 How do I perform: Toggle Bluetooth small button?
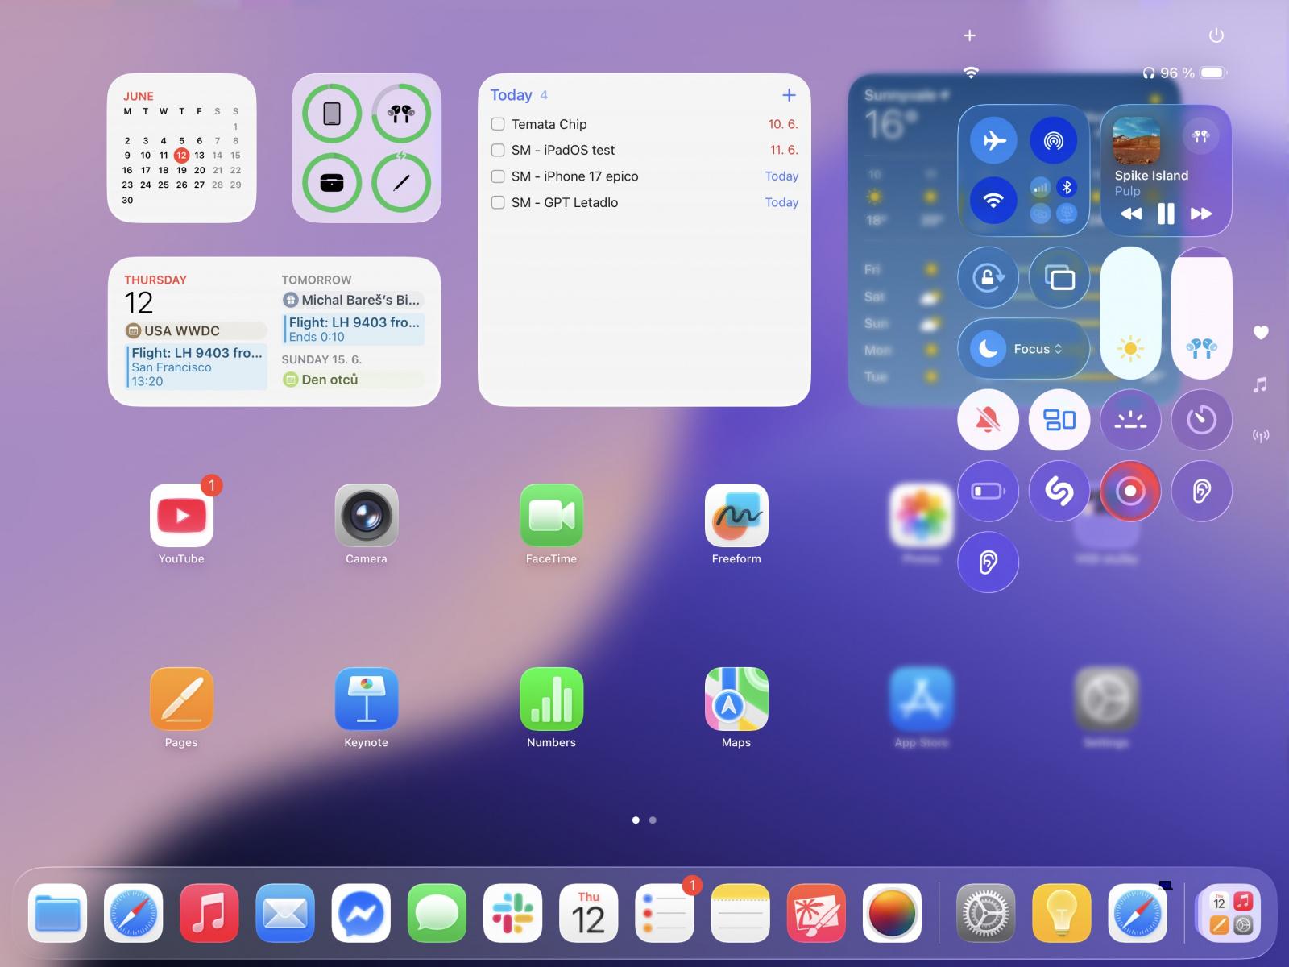(1067, 187)
